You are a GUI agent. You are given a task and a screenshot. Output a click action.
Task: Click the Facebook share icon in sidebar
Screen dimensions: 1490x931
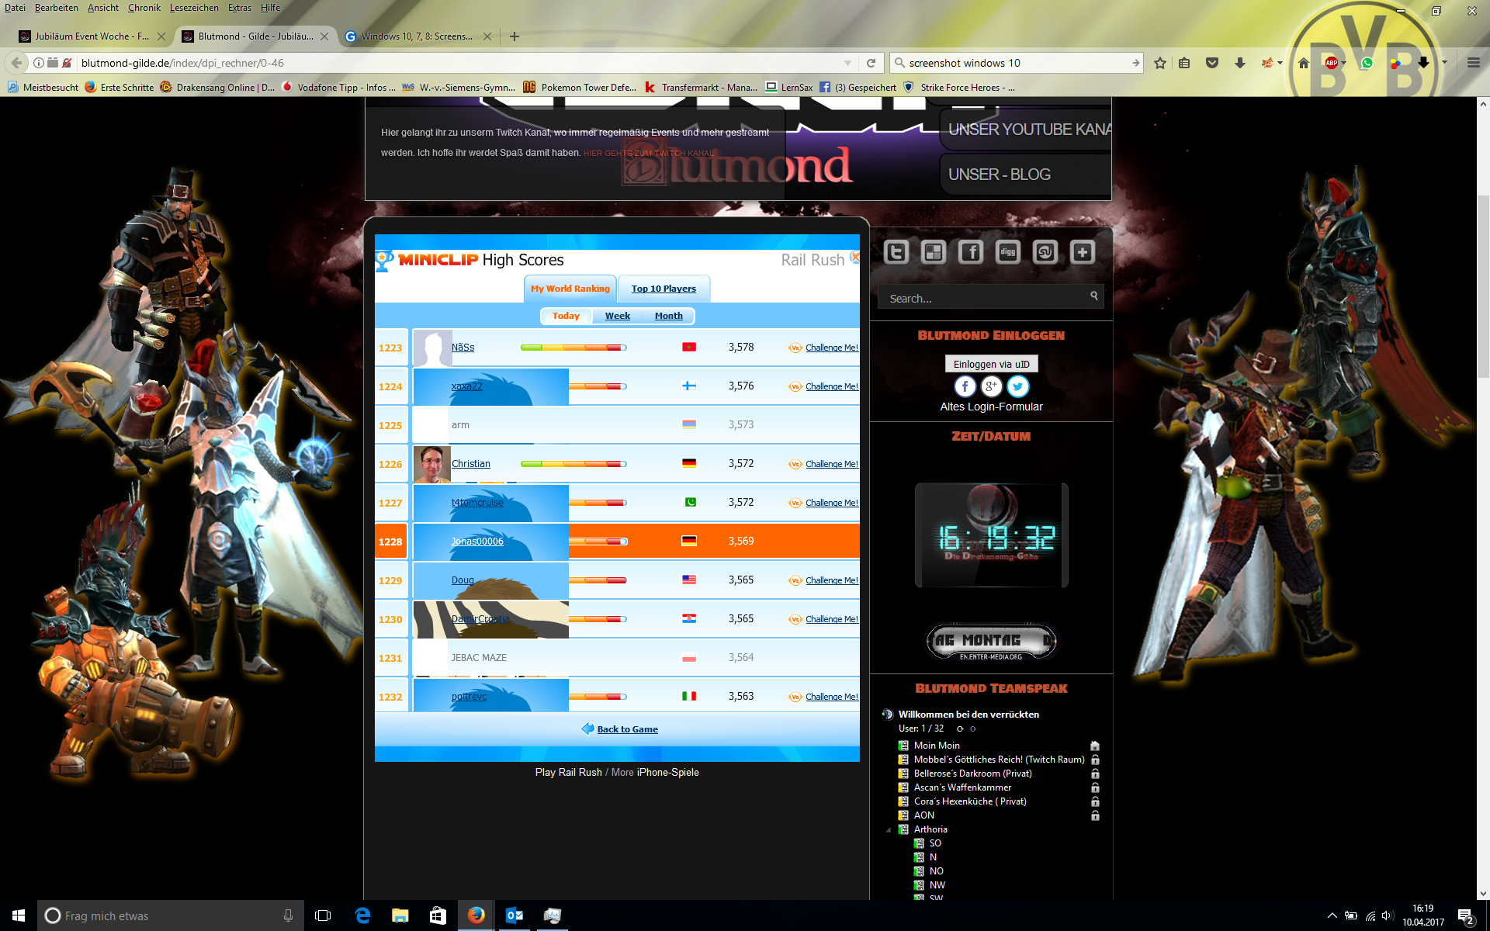tap(971, 252)
